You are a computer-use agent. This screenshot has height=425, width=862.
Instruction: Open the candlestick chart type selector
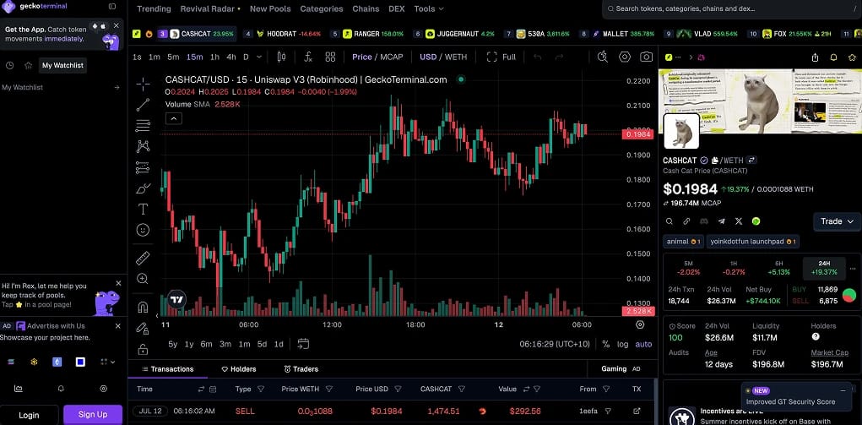[x=281, y=57]
